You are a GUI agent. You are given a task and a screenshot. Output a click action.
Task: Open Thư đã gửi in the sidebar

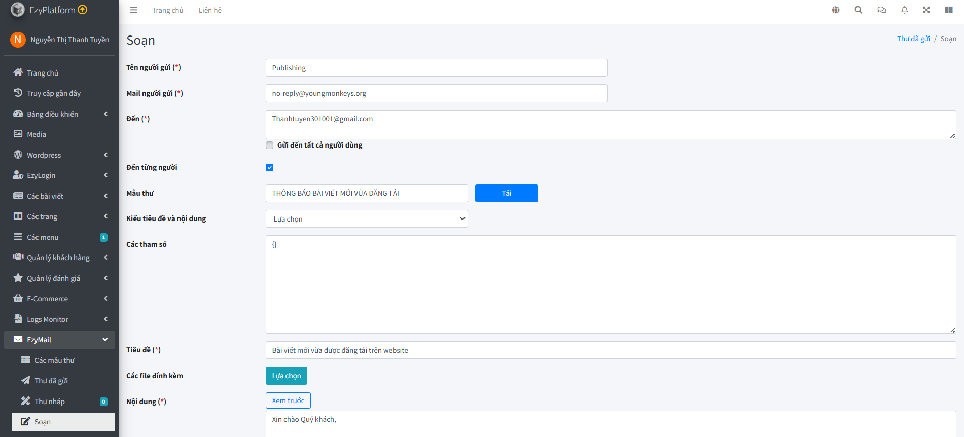pyautogui.click(x=63, y=381)
